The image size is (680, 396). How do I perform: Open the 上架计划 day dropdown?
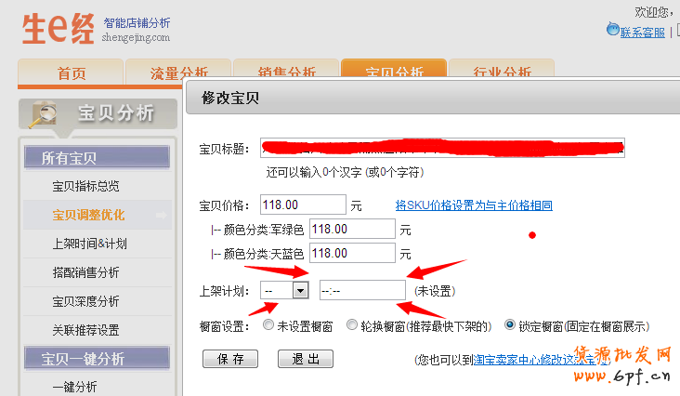click(300, 290)
